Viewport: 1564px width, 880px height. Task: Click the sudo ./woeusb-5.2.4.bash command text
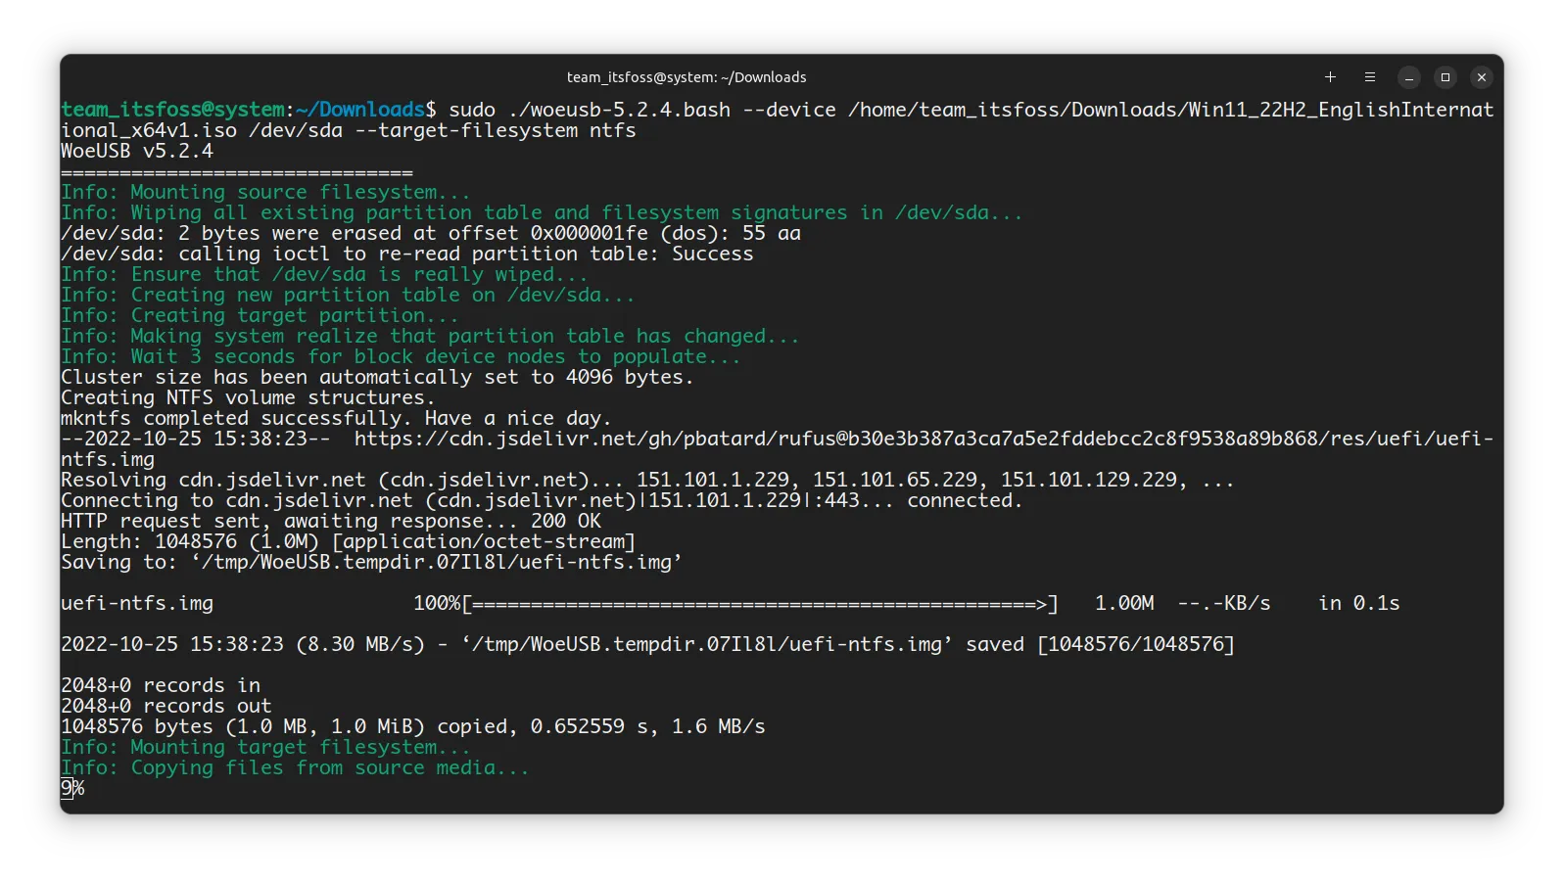[590, 110]
